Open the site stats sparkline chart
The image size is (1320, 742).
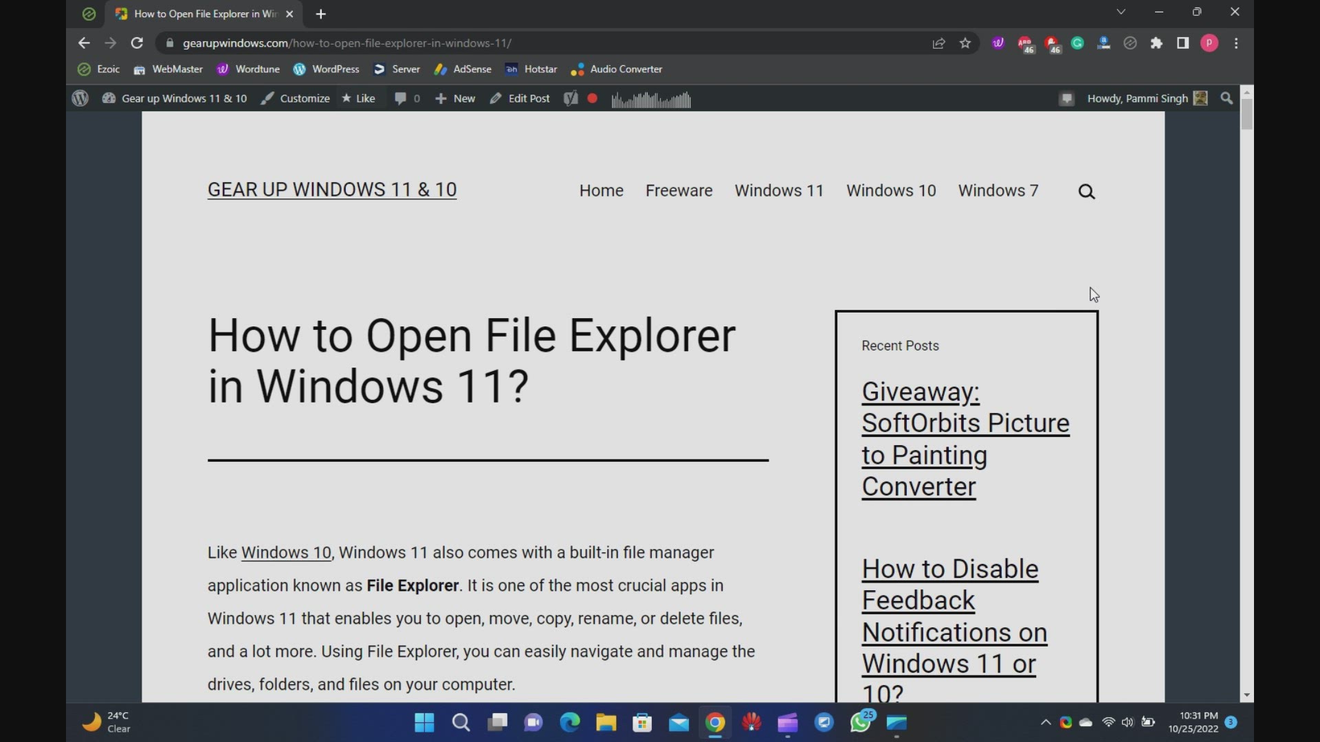click(651, 100)
